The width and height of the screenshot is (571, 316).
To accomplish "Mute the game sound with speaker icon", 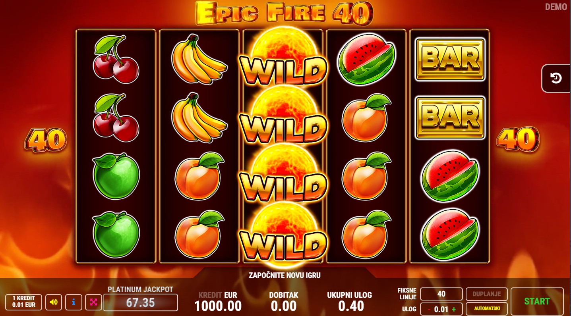I will pyautogui.click(x=53, y=303).
